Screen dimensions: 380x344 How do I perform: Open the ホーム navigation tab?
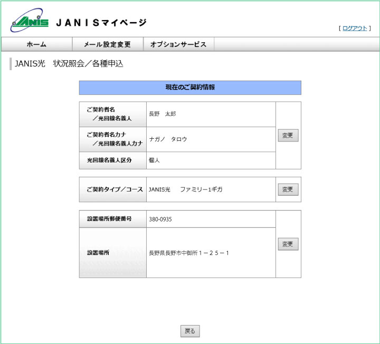click(x=36, y=44)
